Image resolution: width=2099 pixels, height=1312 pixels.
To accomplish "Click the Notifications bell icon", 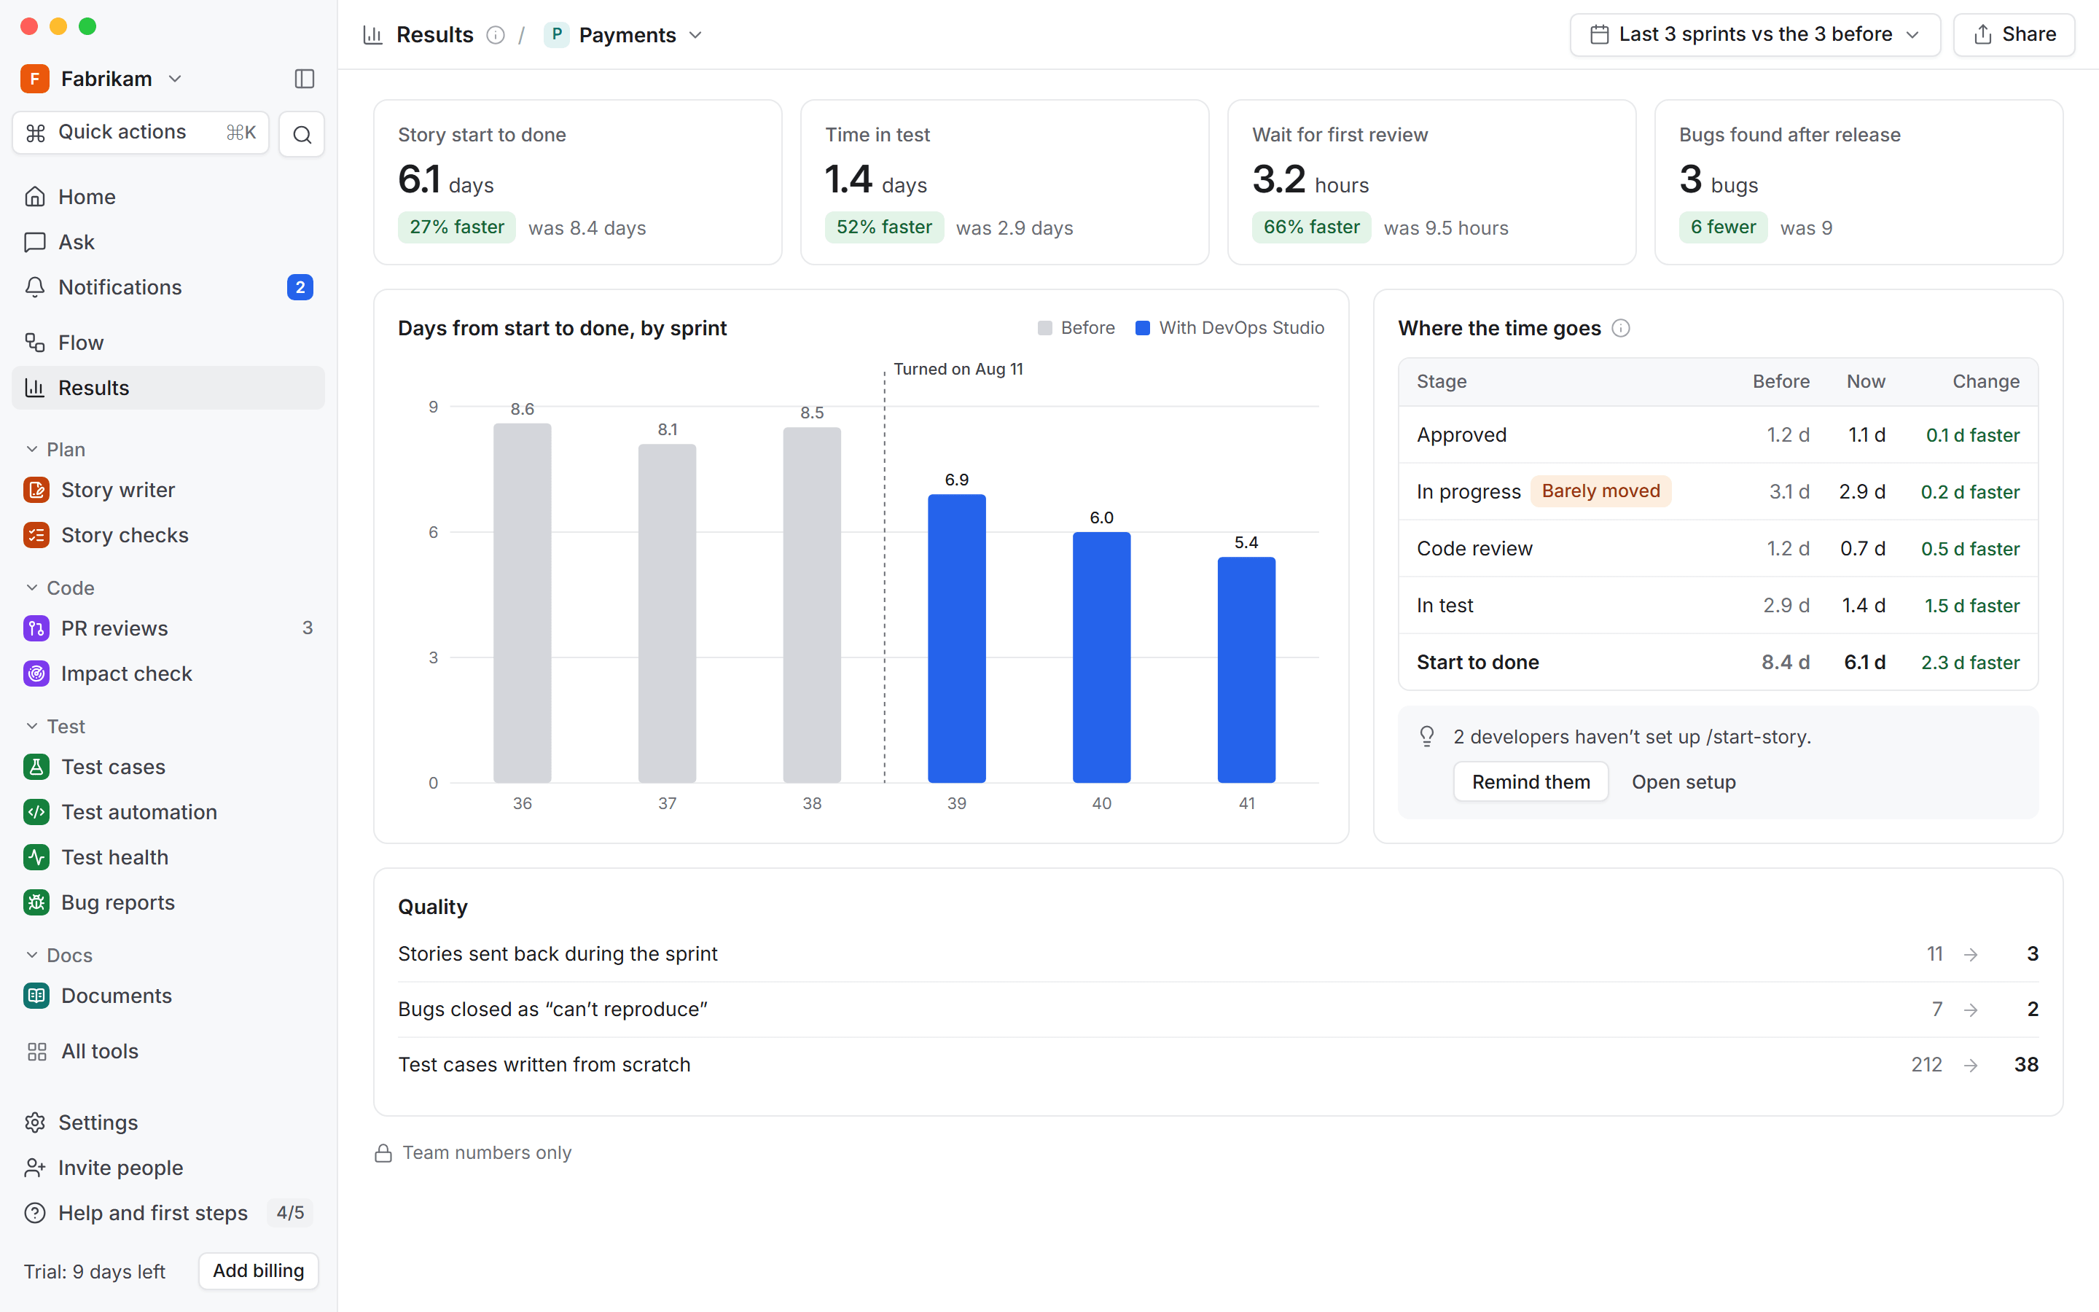I will pyautogui.click(x=35, y=287).
